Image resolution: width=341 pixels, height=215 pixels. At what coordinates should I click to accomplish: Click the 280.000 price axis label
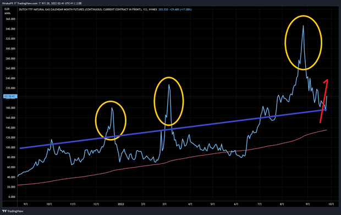[10, 58]
